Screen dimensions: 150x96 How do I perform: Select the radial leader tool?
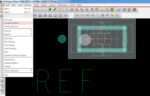[107, 15]
